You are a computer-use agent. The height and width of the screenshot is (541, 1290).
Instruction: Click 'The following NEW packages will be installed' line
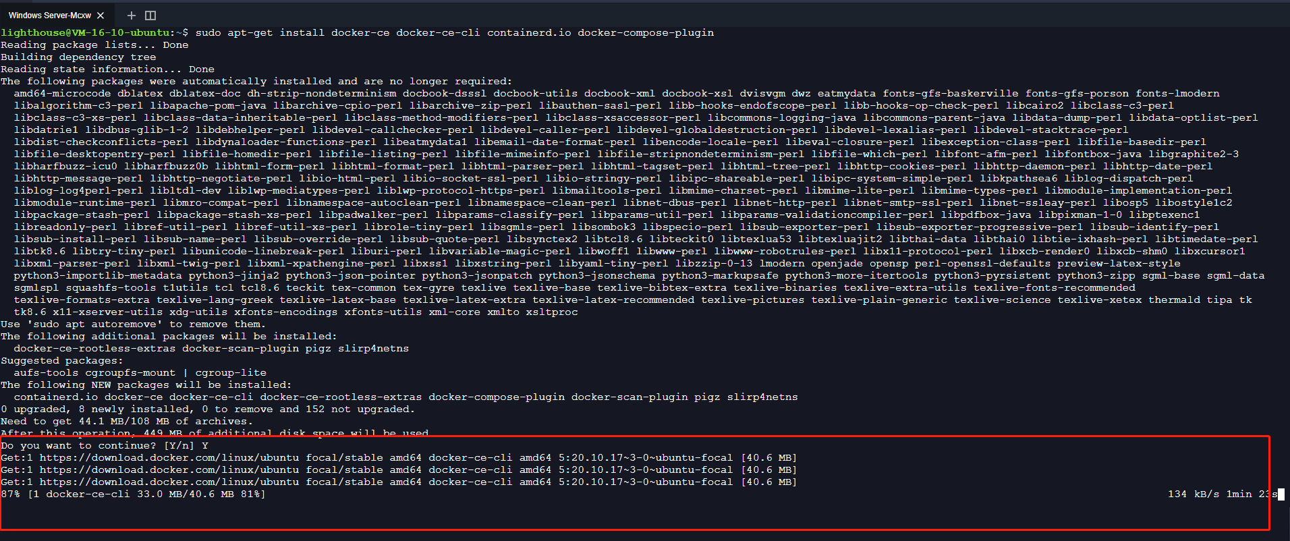coord(146,385)
